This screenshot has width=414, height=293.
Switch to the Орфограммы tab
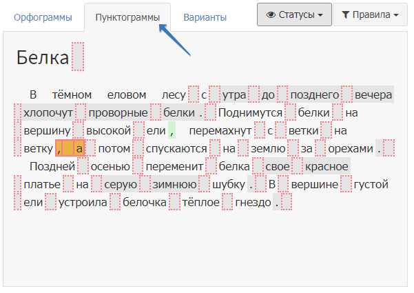point(42,17)
